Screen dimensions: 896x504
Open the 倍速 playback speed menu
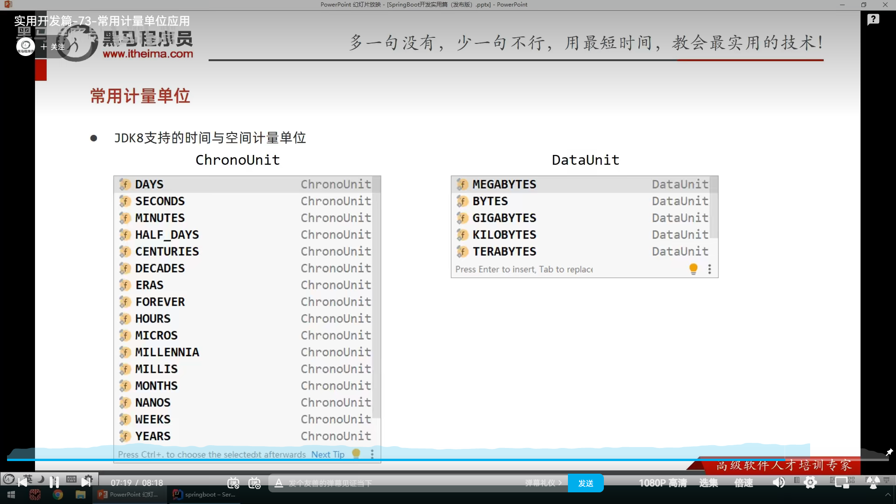[x=743, y=483]
